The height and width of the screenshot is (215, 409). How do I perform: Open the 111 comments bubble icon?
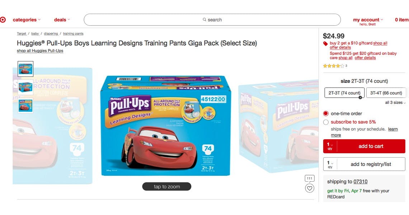(x=309, y=179)
